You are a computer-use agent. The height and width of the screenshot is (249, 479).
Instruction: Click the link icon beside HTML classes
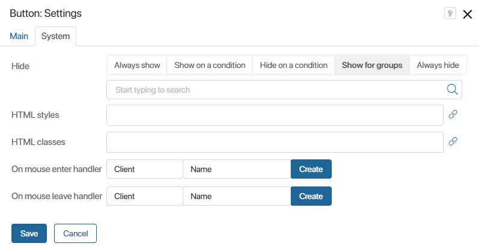coord(453,141)
